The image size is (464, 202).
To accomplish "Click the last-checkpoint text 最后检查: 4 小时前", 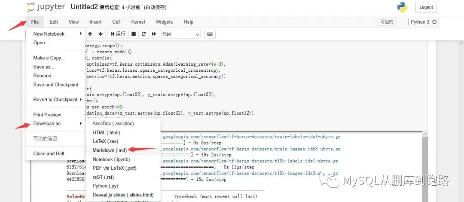I will 120,8.
